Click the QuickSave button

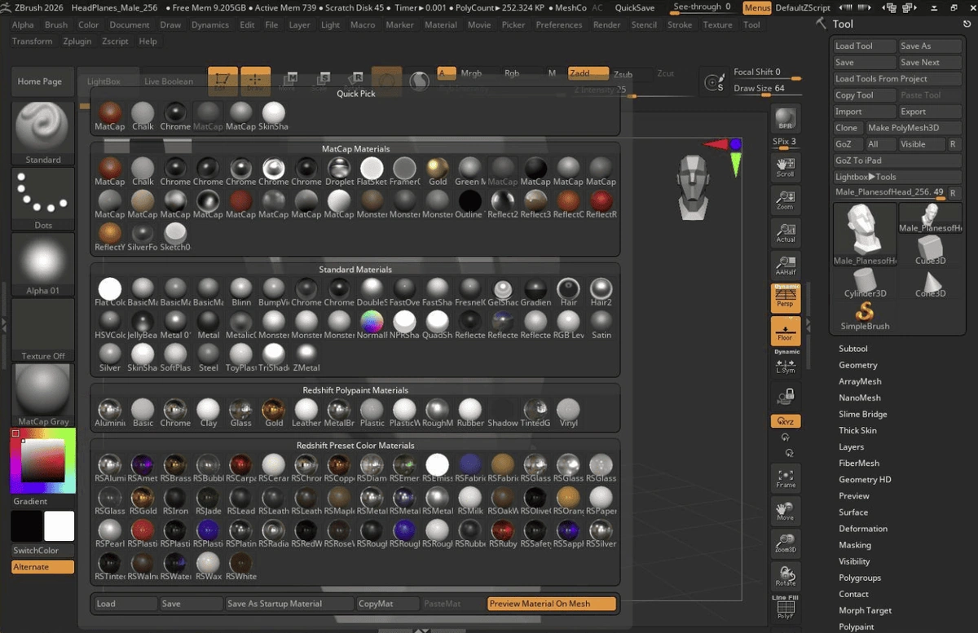tap(634, 7)
